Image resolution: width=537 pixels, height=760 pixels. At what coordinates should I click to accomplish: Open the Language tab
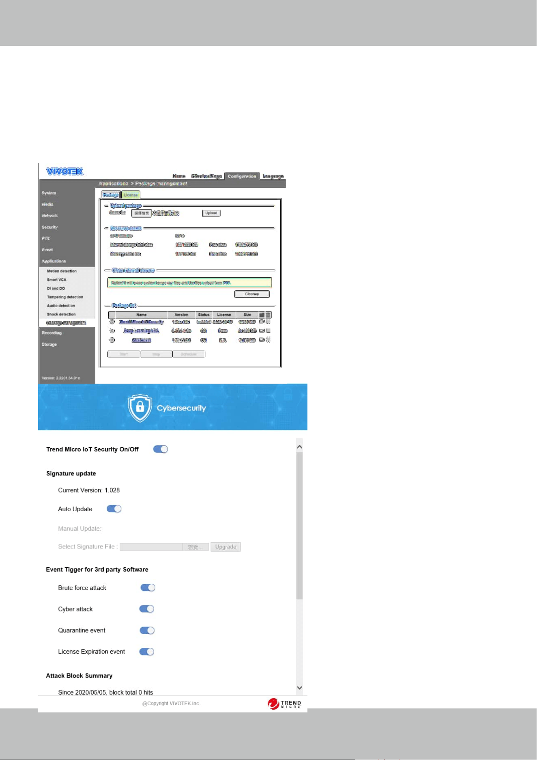273,176
